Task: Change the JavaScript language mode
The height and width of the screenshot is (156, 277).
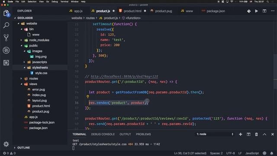Action: click(252, 153)
